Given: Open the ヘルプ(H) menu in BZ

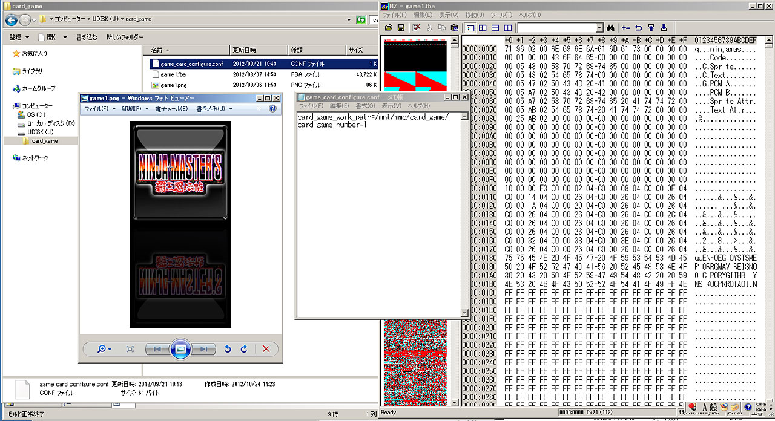Looking at the screenshot, I should 530,15.
